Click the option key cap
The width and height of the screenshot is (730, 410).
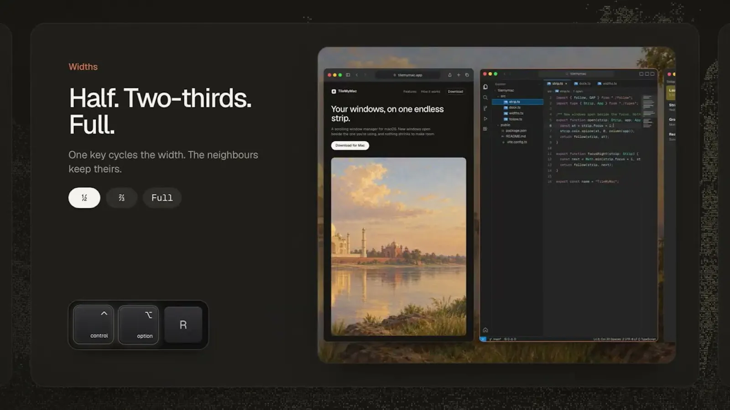tap(138, 324)
